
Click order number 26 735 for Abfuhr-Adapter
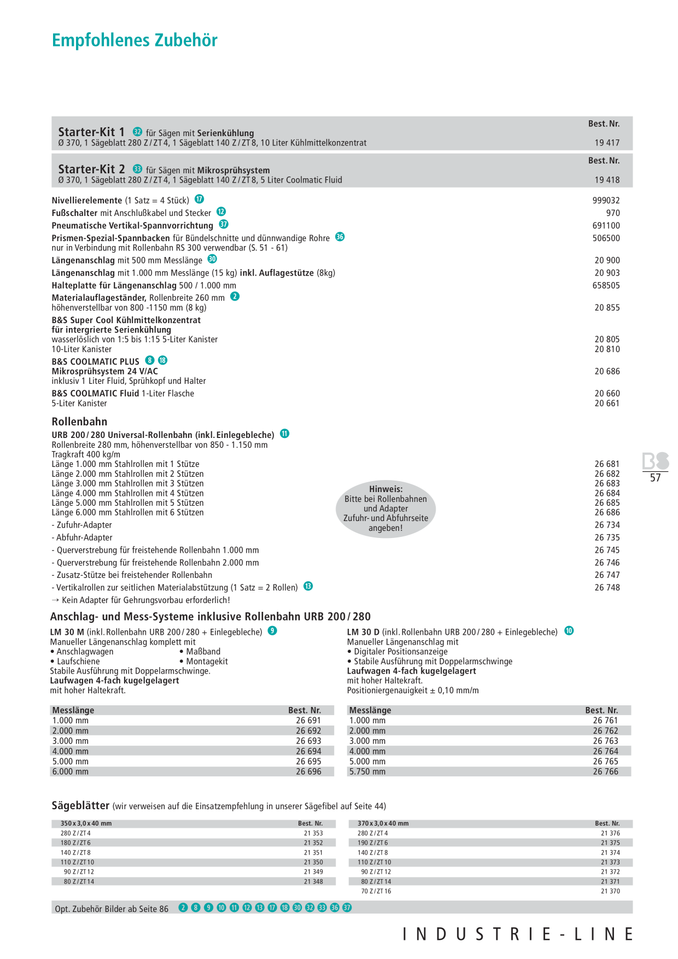[607, 538]
